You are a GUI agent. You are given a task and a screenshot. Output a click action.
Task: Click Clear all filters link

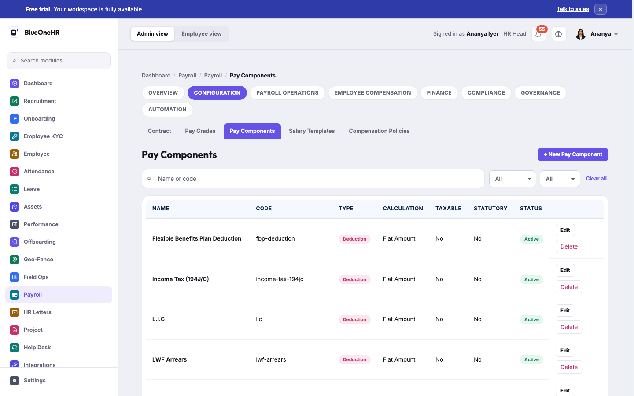tap(596, 179)
